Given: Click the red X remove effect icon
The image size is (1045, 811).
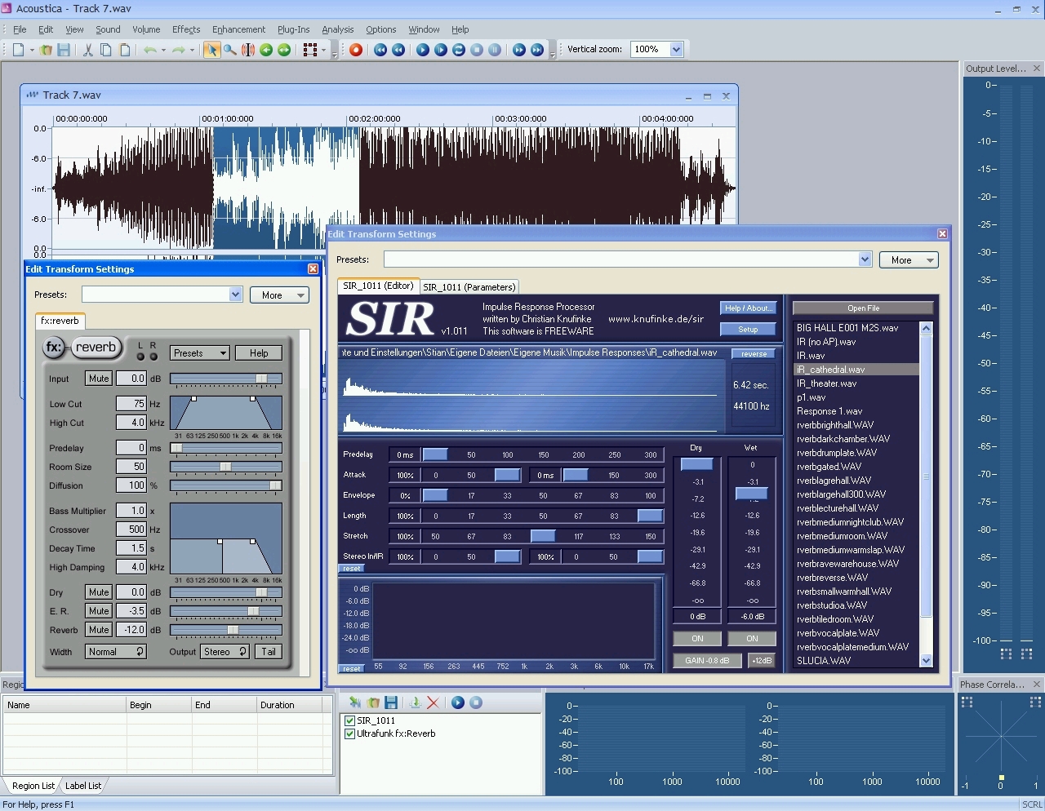Looking at the screenshot, I should click(433, 702).
